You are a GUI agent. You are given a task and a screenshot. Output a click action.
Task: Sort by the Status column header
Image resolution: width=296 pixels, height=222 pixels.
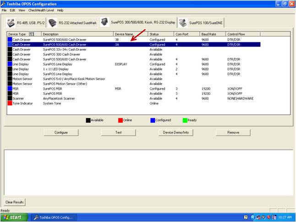160,34
